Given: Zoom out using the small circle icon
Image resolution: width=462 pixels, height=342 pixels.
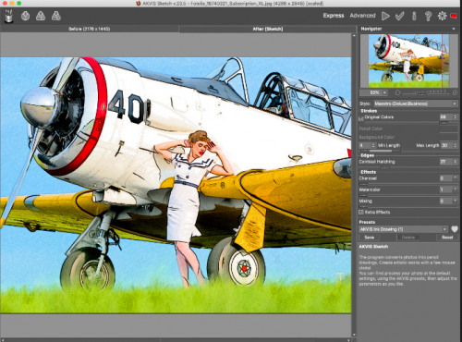Looking at the screenshot, I should coord(397,92).
